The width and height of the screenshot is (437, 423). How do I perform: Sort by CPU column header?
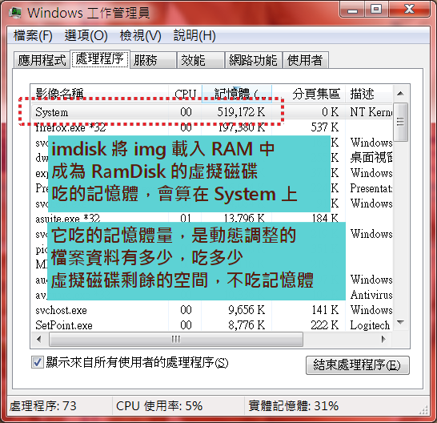pos(185,94)
